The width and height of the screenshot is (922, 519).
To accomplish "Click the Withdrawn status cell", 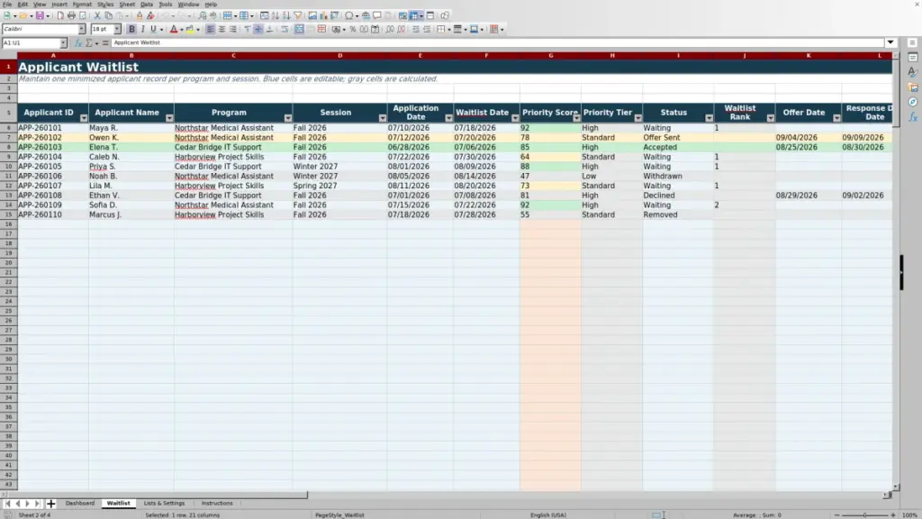I will tap(678, 176).
